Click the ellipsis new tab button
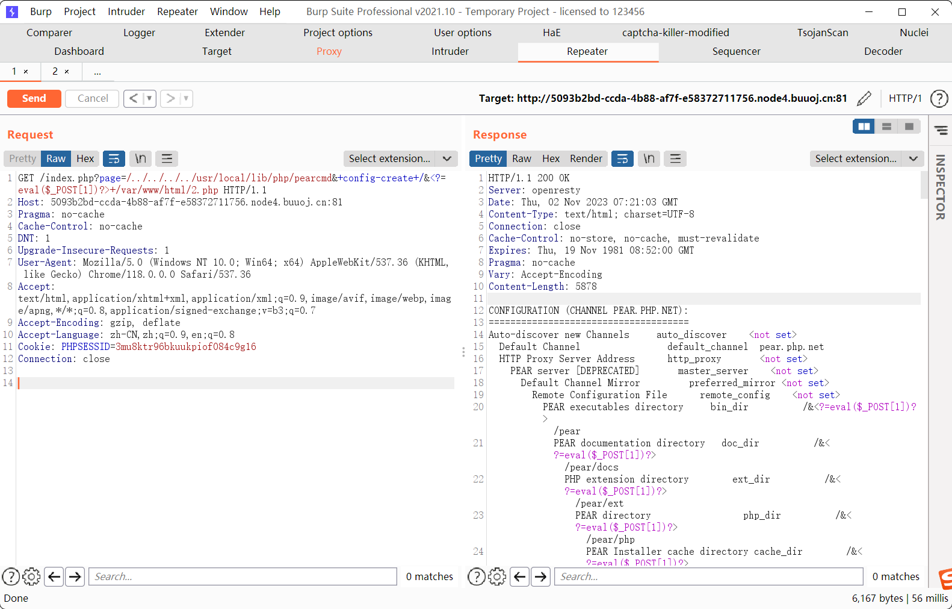The height and width of the screenshot is (609, 952). tap(97, 72)
